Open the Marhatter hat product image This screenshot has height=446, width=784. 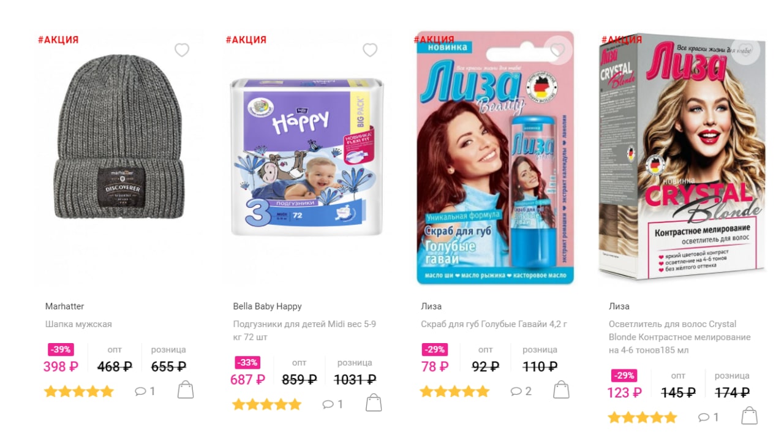(x=119, y=157)
